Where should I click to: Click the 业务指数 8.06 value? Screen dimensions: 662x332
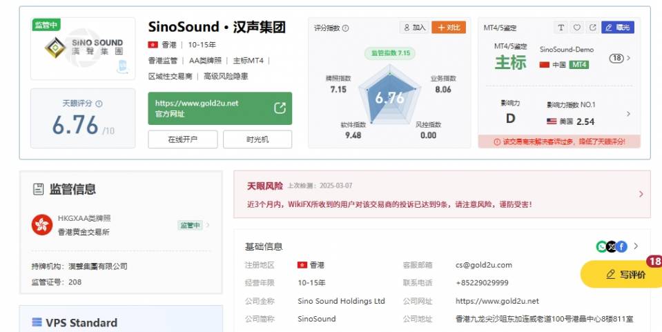(443, 89)
